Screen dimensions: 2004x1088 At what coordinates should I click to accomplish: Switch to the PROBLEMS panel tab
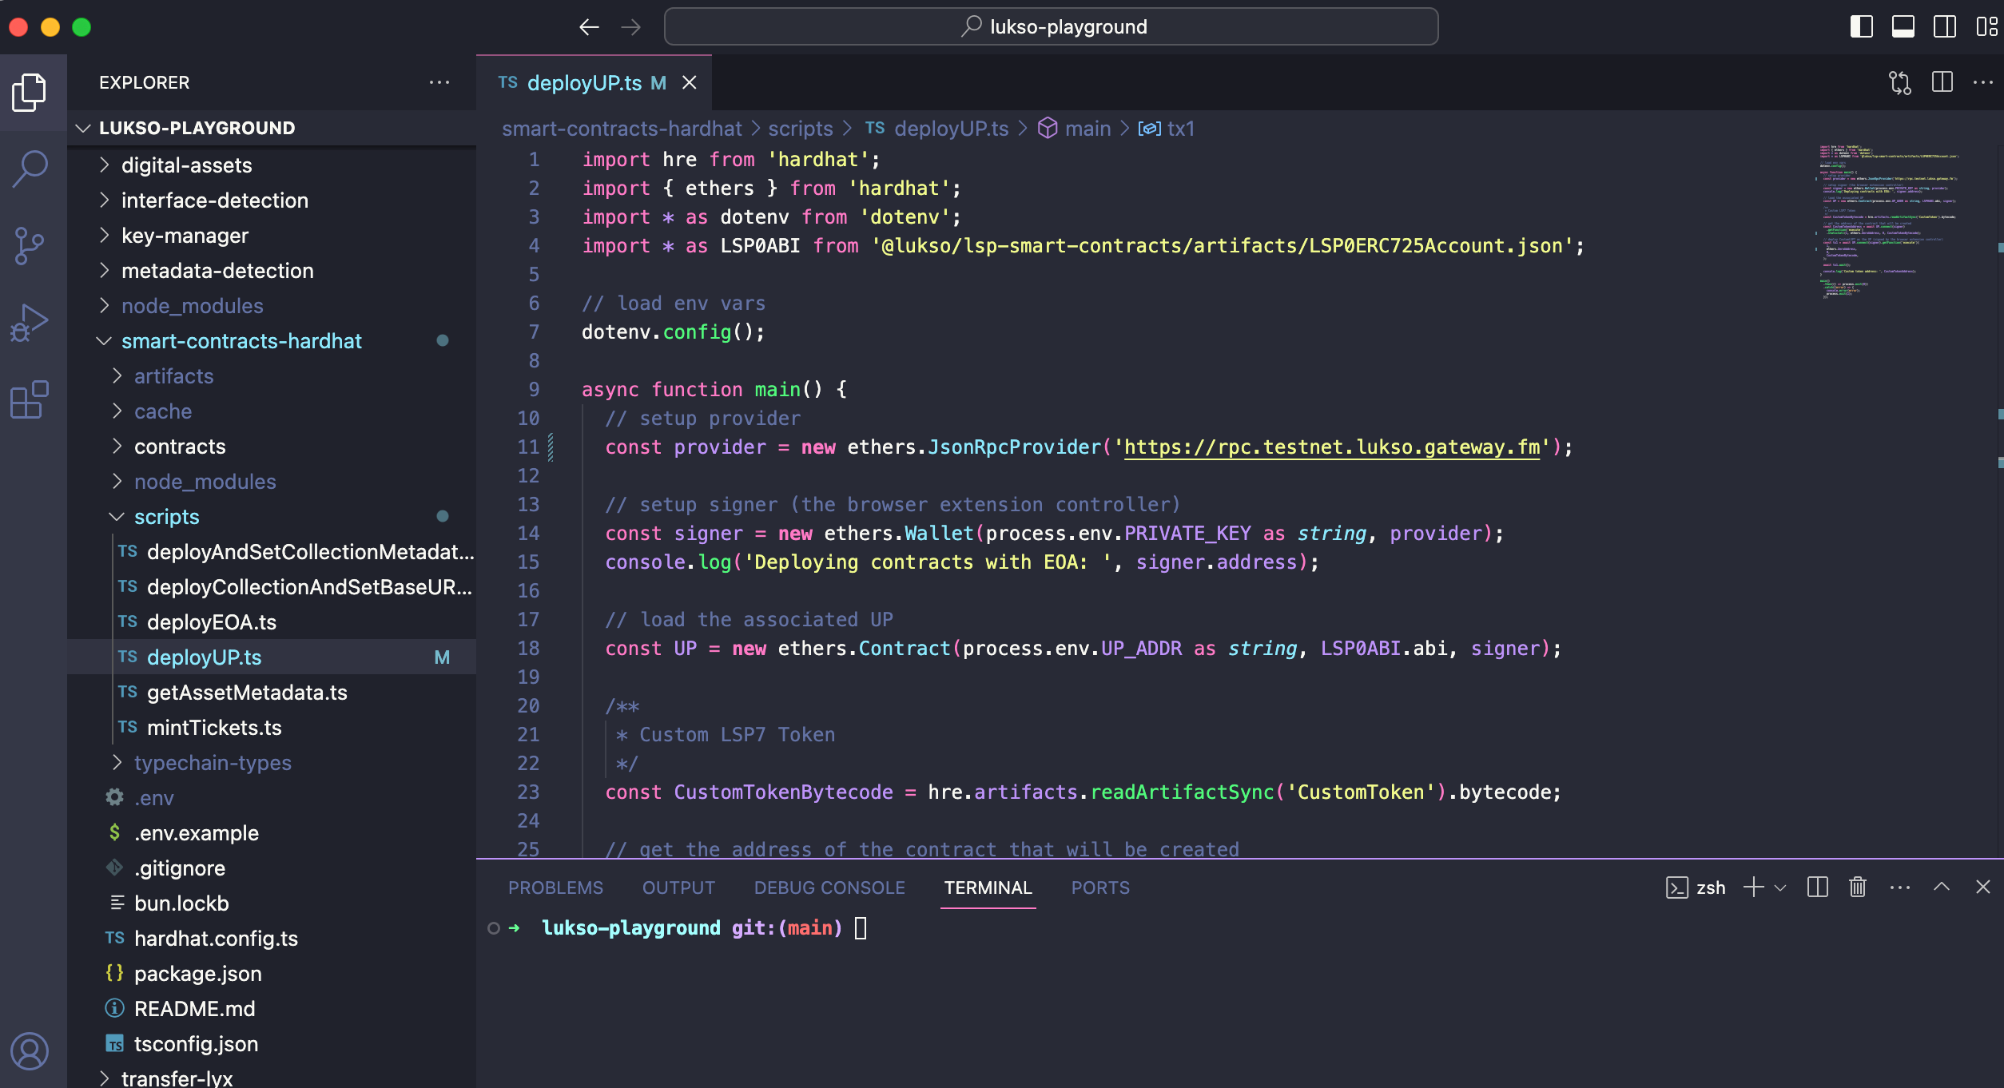(556, 887)
